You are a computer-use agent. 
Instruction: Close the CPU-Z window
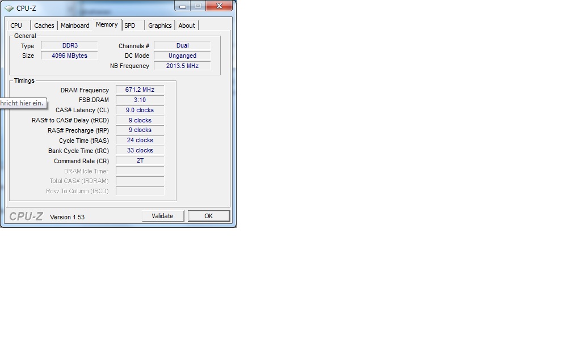(219, 6)
